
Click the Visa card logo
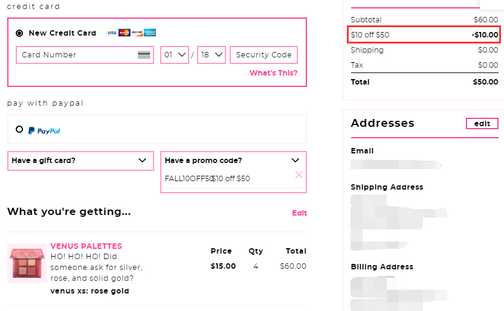coord(112,33)
